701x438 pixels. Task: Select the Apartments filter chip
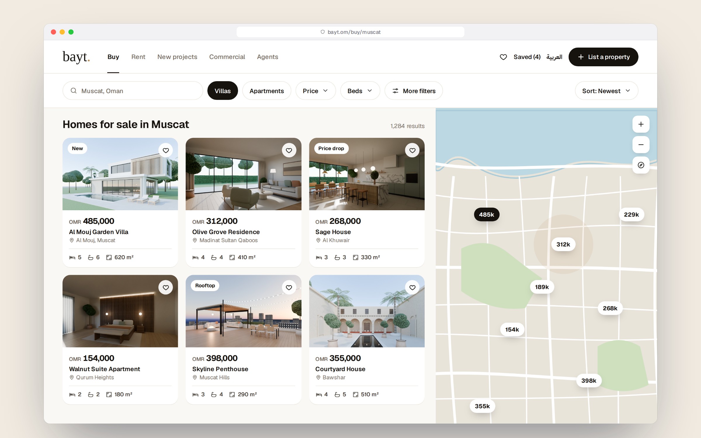pos(267,91)
